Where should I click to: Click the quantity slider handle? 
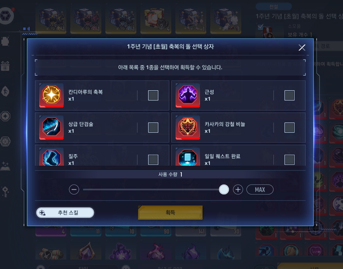click(x=224, y=189)
